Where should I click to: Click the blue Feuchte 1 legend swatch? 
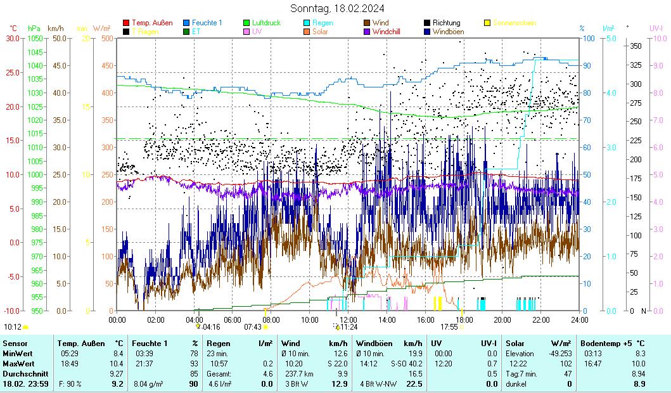pos(186,23)
